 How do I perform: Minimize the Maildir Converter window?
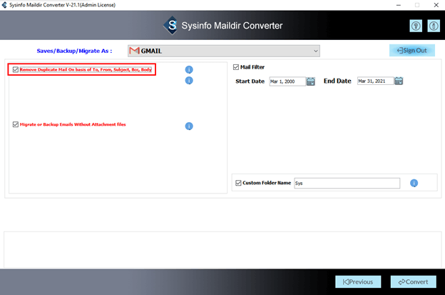(399, 5)
